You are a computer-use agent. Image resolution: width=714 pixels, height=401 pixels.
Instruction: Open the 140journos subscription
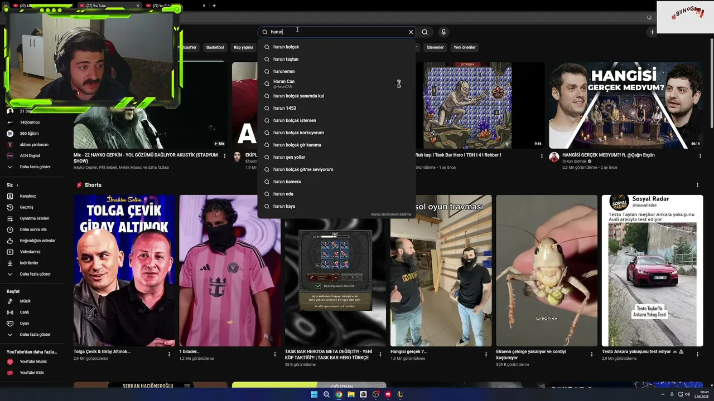pyautogui.click(x=30, y=122)
